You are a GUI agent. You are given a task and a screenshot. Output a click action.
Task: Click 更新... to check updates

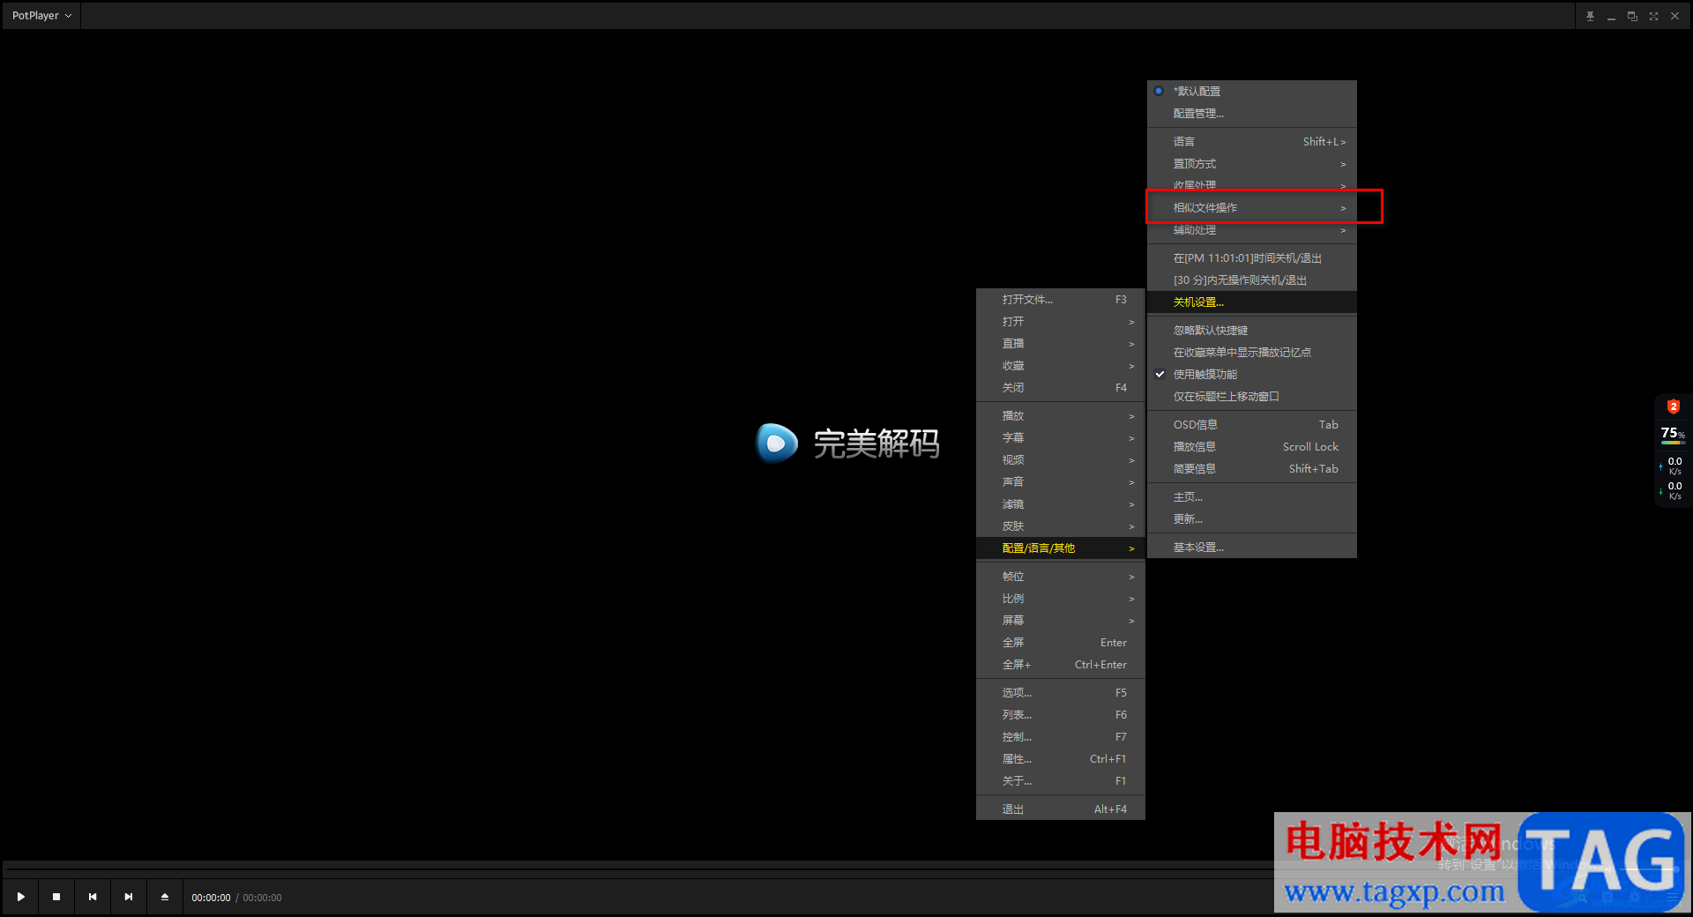1251,519
